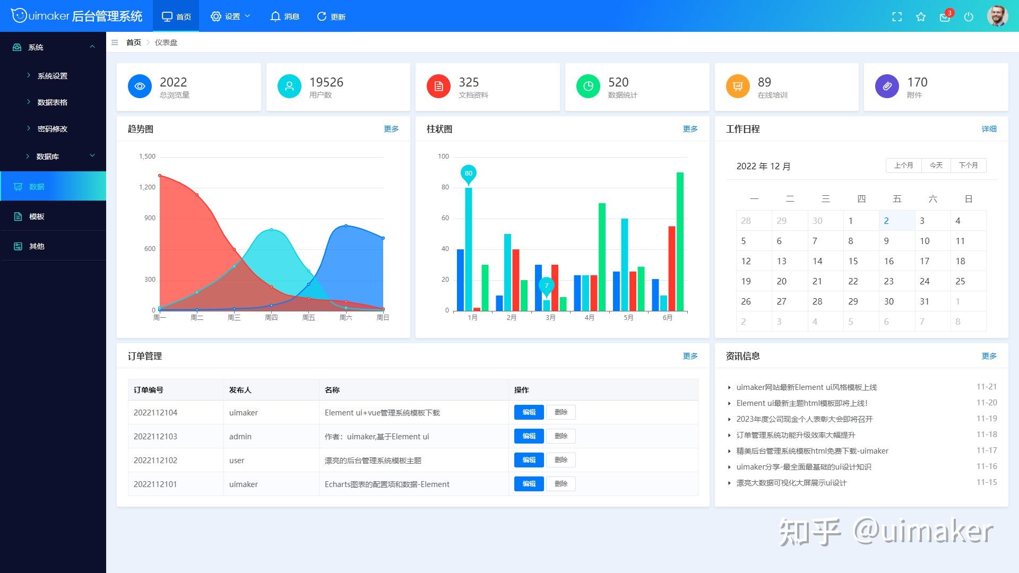Image resolution: width=1019 pixels, height=573 pixels.
Task: Open the 首页 top navigation tab
Action: click(176, 16)
